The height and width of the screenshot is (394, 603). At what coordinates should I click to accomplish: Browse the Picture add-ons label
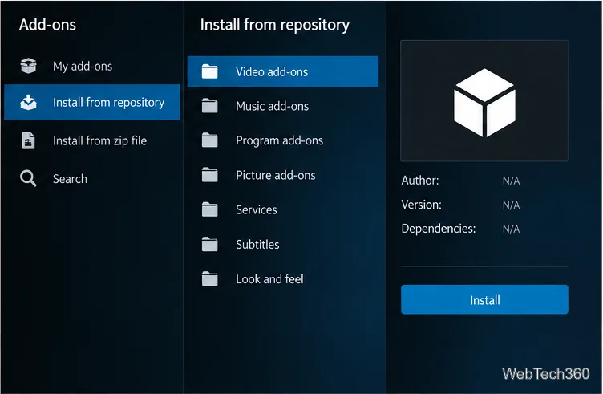(276, 176)
